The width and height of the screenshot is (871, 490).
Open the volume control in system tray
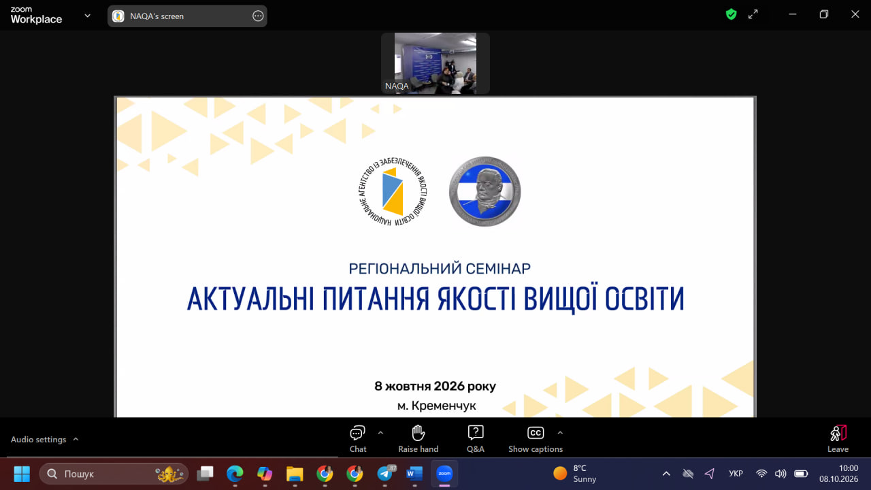click(x=780, y=474)
